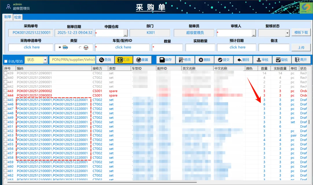Click the 离开 exit button
Screen dimensions: 313x185
click(x=301, y=60)
